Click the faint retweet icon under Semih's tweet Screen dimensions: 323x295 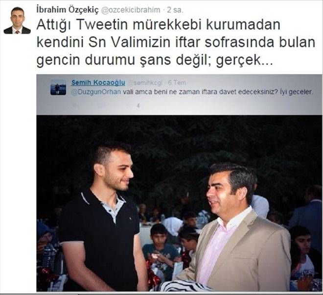click(101, 106)
